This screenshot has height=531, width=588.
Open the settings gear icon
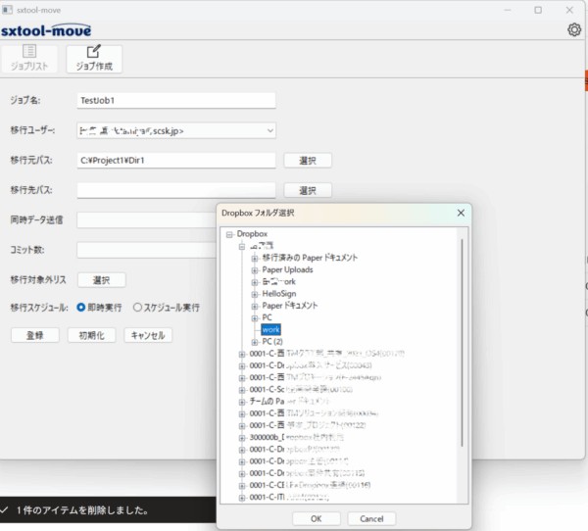tap(574, 29)
